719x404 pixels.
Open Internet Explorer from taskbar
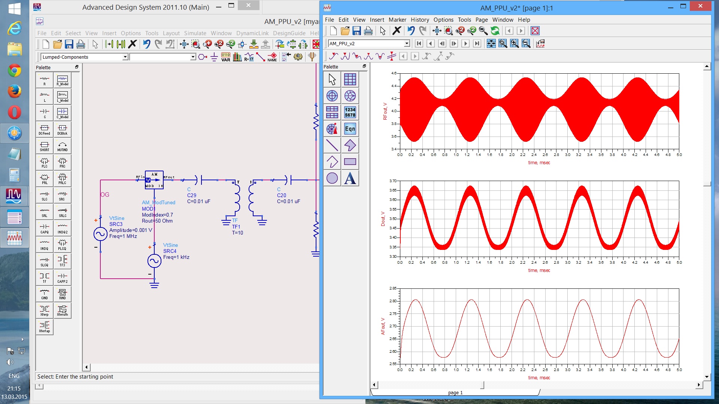point(14,28)
